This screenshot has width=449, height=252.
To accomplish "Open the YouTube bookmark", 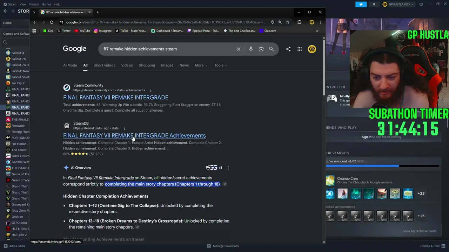I will pos(82,31).
